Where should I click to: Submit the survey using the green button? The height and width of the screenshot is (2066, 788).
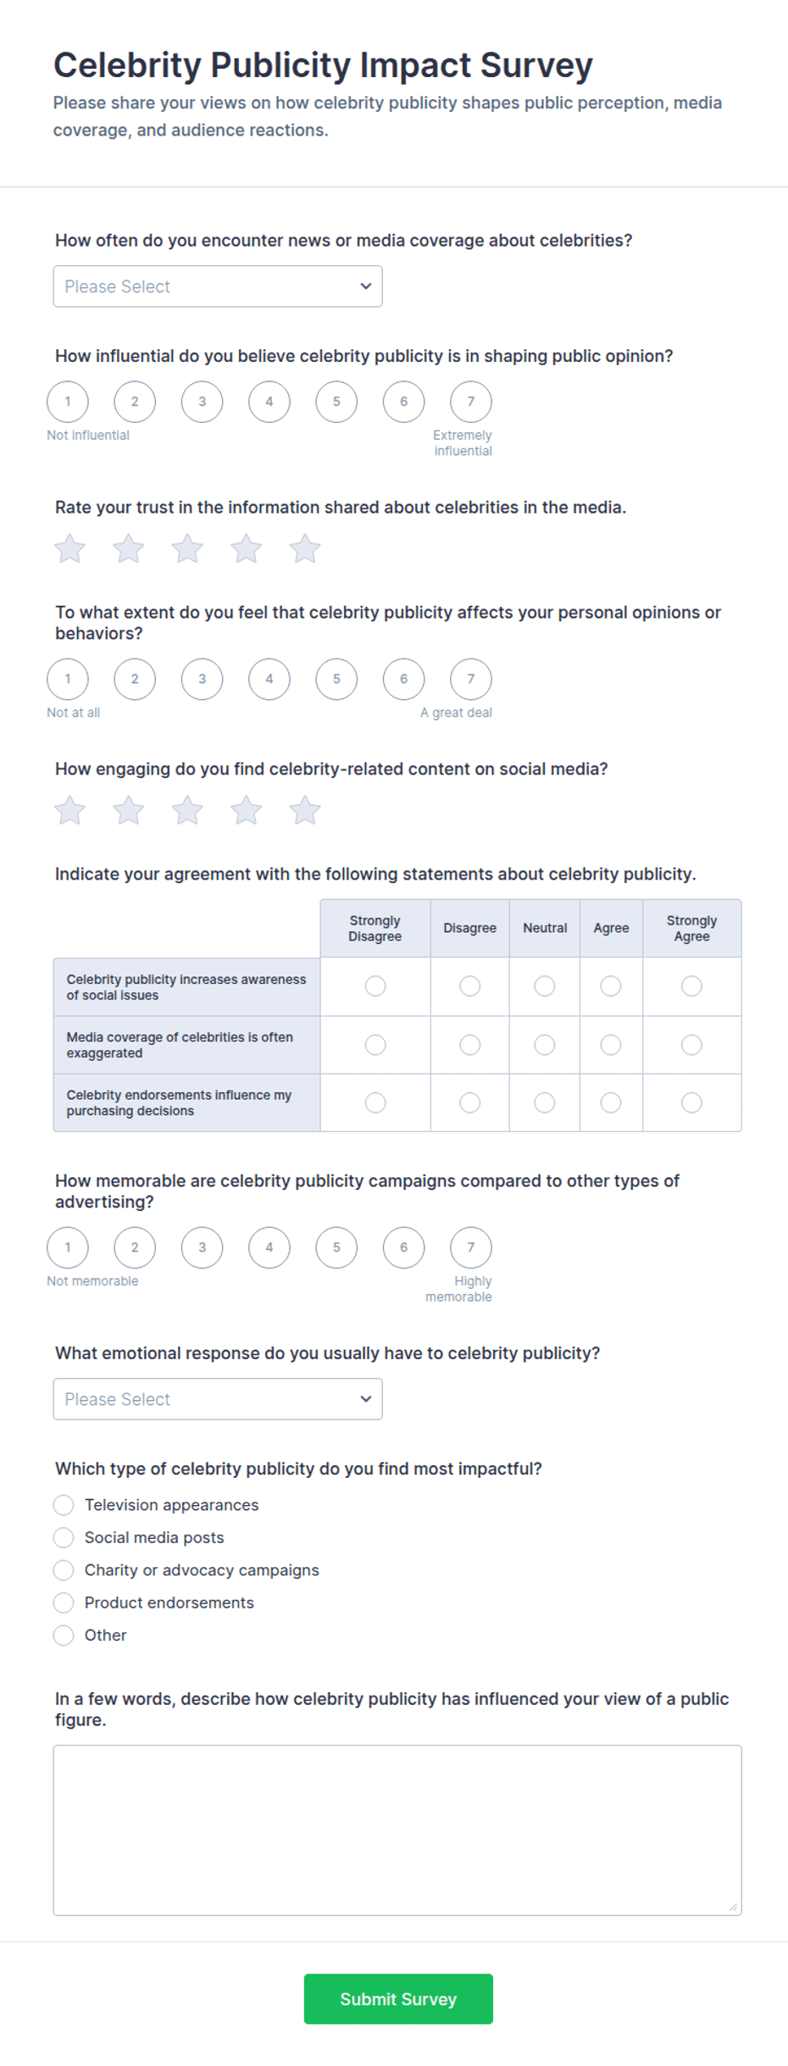[x=398, y=1999]
